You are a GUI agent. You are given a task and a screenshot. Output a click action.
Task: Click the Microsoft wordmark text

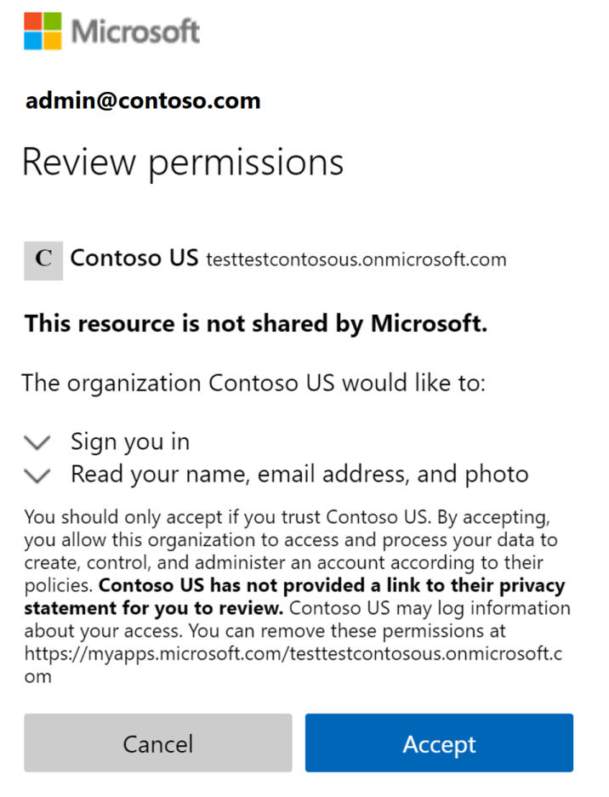[136, 32]
